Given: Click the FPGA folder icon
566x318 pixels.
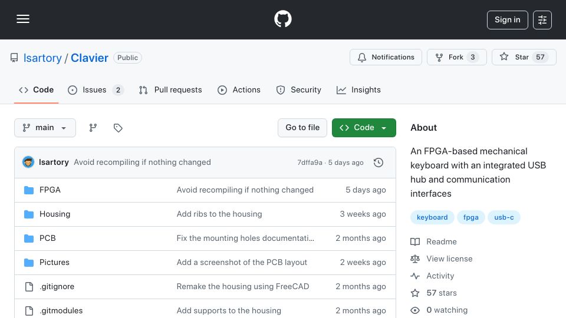Looking at the screenshot, I should point(29,190).
